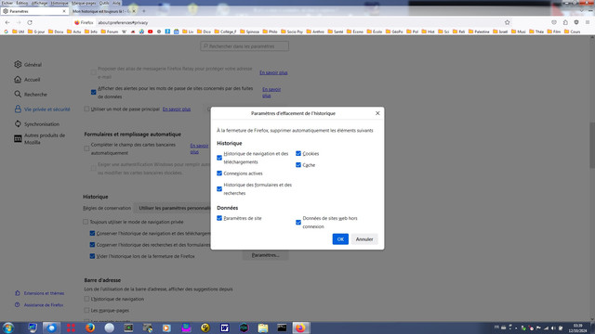Image resolution: width=595 pixels, height=334 pixels.
Task: Click the shield extension icon in toolbar
Action: tap(576, 22)
